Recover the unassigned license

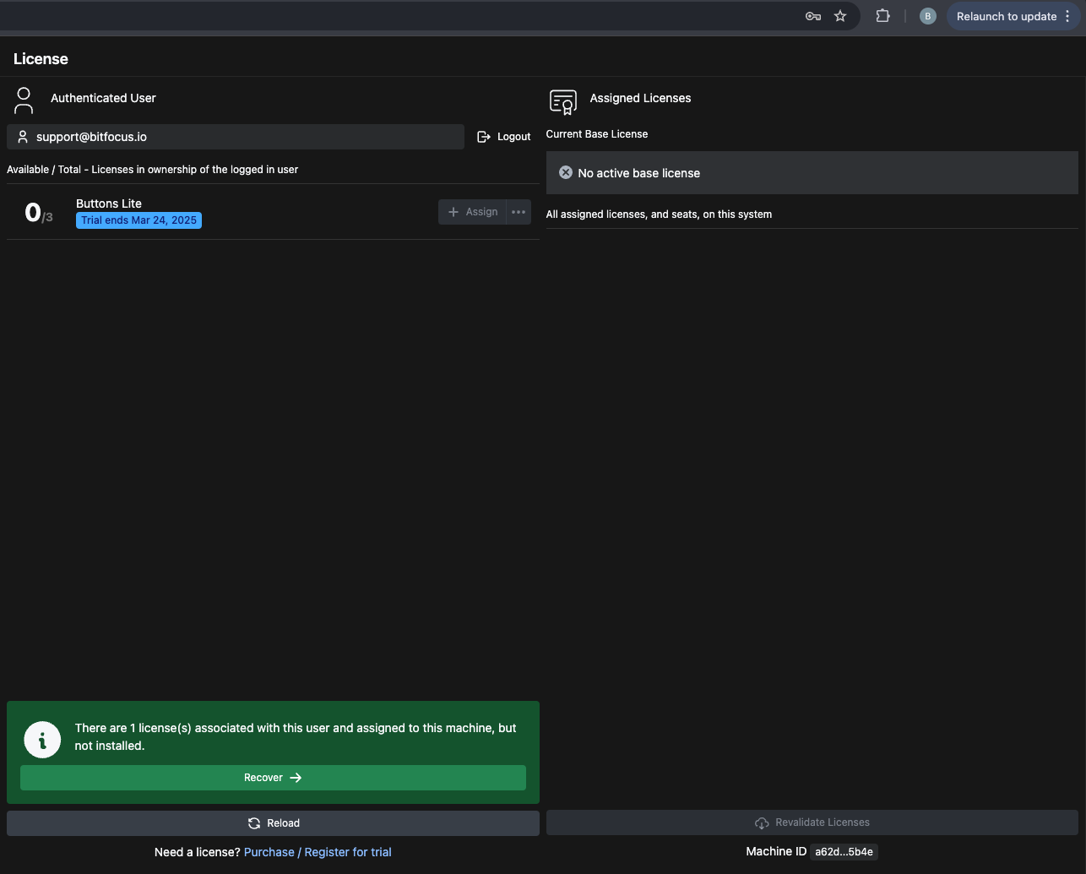coord(273,778)
